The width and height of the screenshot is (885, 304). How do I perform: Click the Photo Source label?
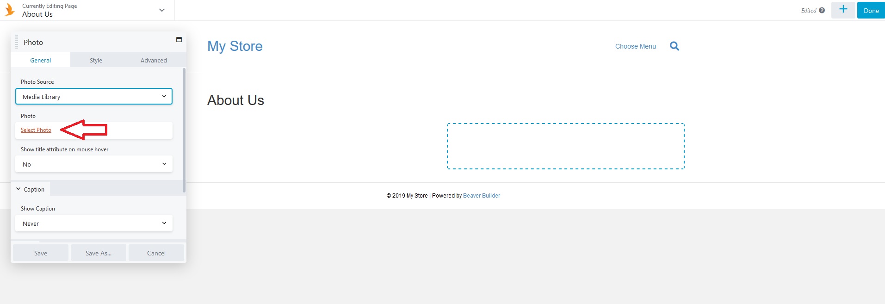tap(37, 82)
